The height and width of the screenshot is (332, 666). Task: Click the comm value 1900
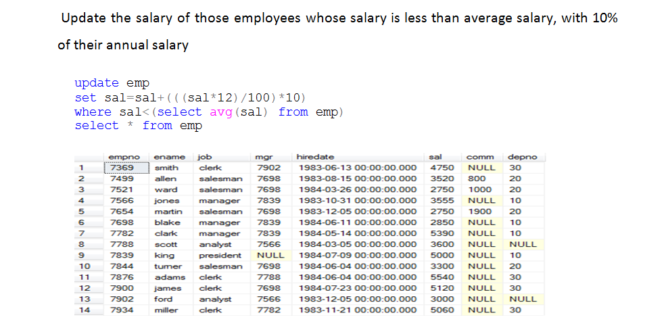click(481, 212)
